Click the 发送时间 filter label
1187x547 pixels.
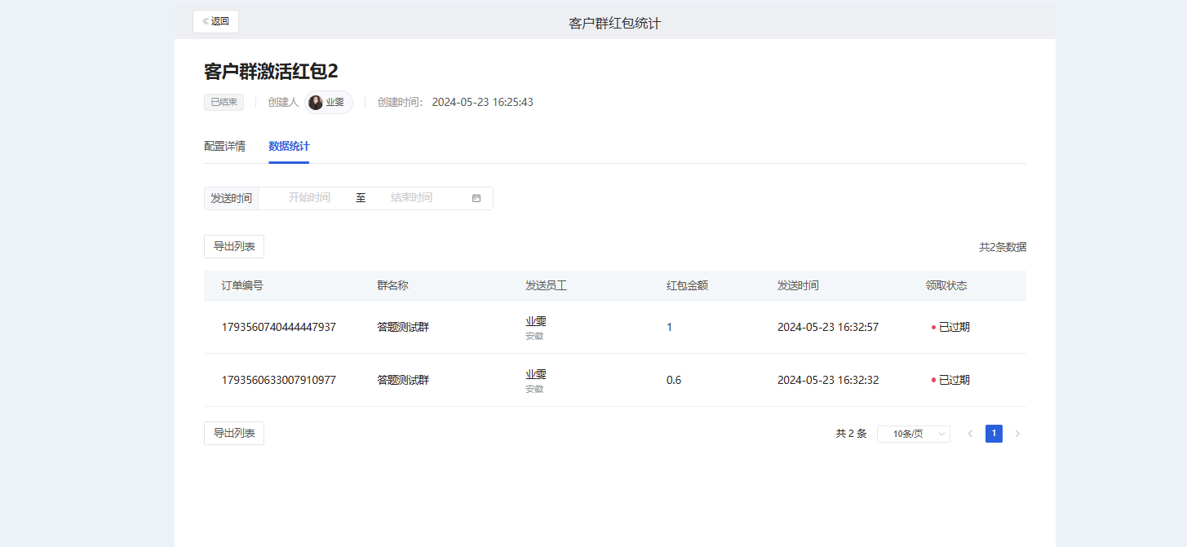pos(231,198)
